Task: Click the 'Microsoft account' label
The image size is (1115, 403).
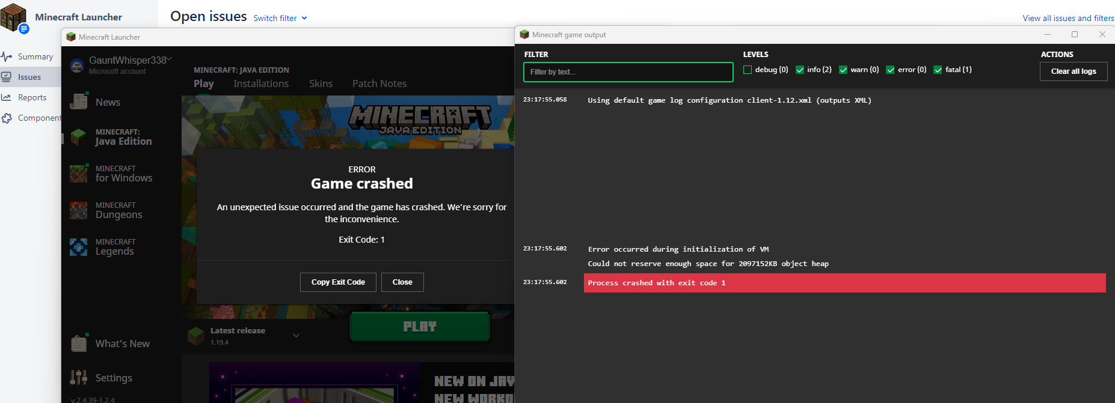Action: (x=117, y=71)
